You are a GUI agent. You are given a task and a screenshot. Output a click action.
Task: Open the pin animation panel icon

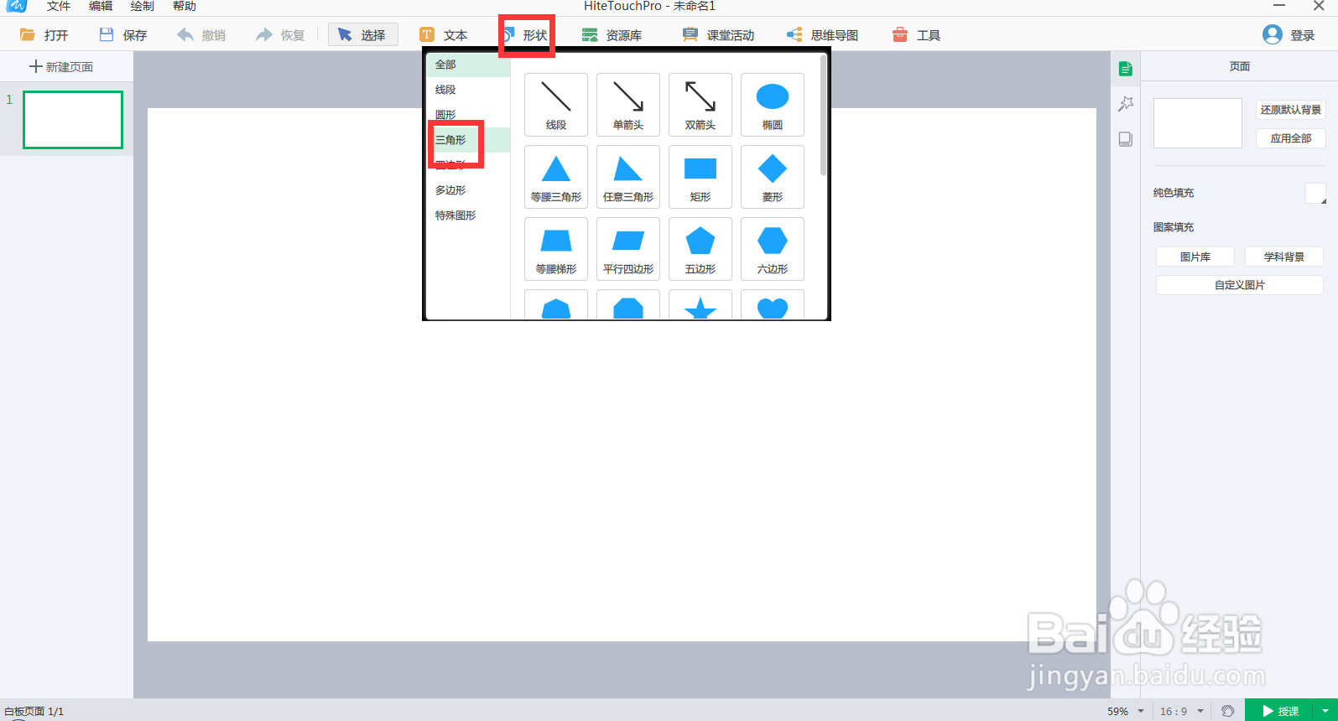coord(1126,104)
